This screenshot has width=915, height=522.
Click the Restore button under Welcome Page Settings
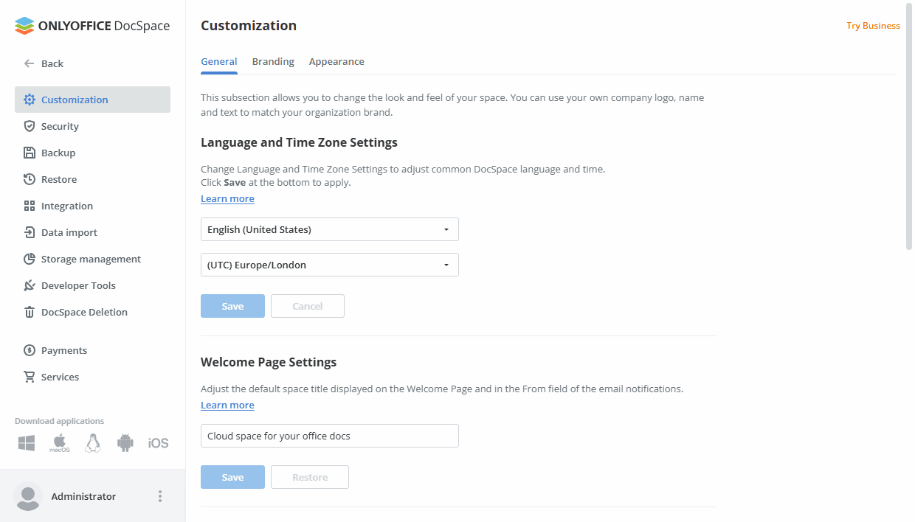(x=309, y=476)
